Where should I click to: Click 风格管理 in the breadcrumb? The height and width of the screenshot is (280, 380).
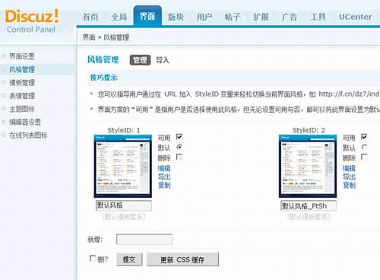pos(116,38)
